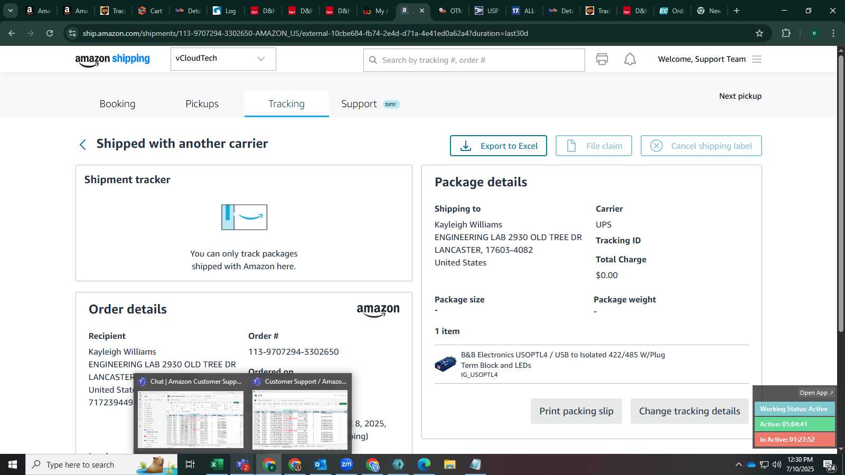This screenshot has height=475, width=845.
Task: Open Task View on taskbar
Action: [190, 464]
